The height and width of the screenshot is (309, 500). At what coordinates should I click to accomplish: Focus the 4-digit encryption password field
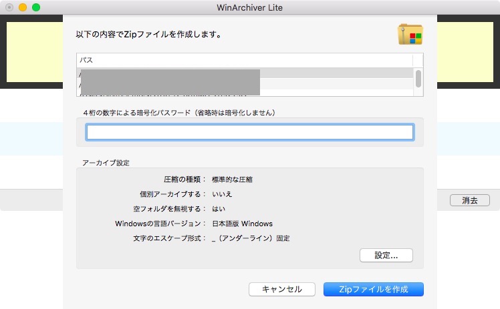click(x=250, y=132)
